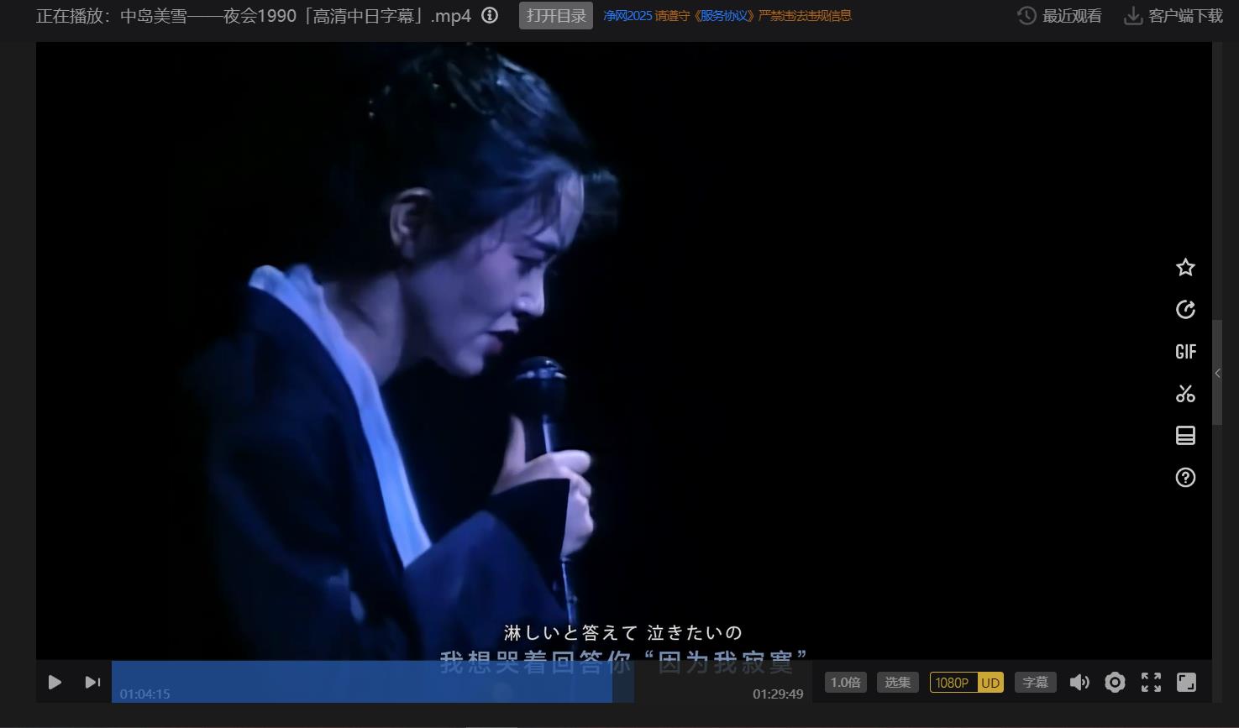Screen dimensions: 1239x728
Task: Add video to favorites with star icon
Action: click(x=1185, y=267)
